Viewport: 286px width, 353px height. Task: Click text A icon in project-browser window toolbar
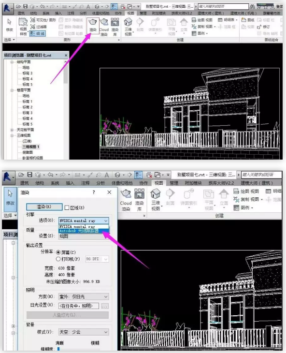(x=88, y=7)
